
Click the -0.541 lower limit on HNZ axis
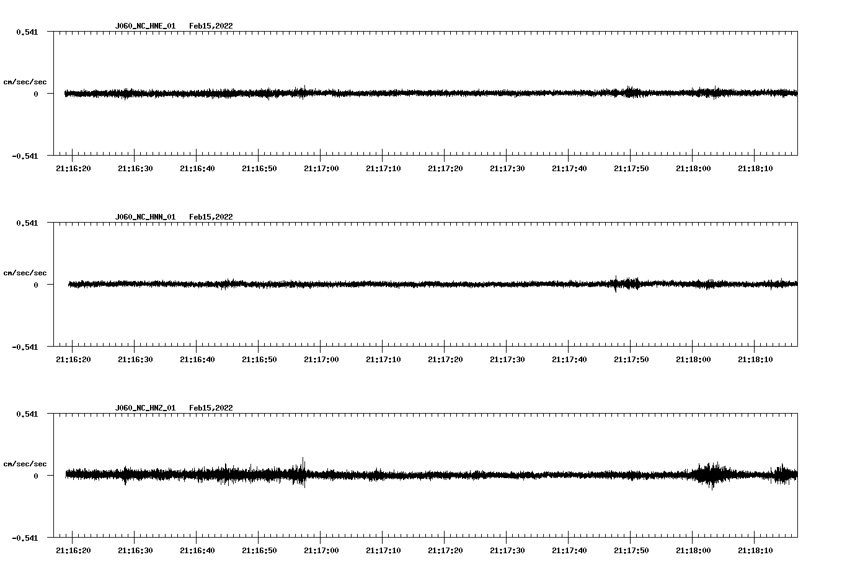point(25,538)
